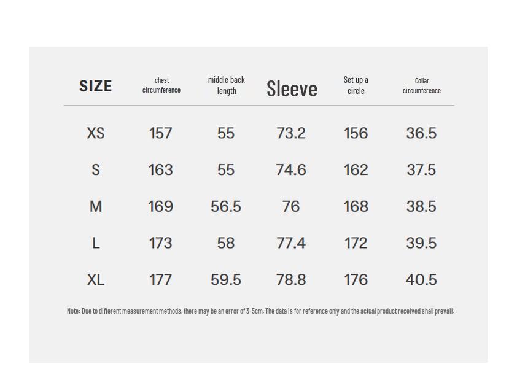The width and height of the screenshot is (517, 388).
Task: Click chest value 169 in M row
Action: click(161, 207)
